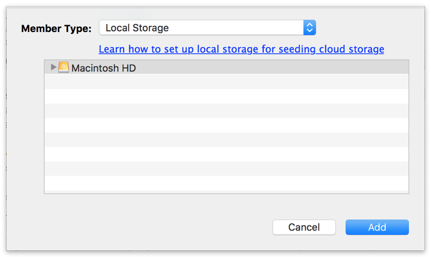Open the local storage seeding help link
Screen dimensions: 431x257
[241, 49]
